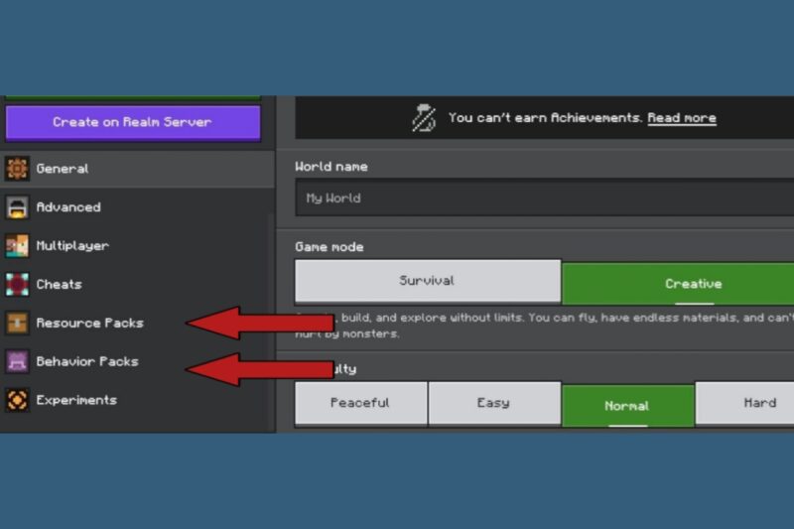Click the Multiplayer characters icon
Screen dimensions: 794x529
17,246
